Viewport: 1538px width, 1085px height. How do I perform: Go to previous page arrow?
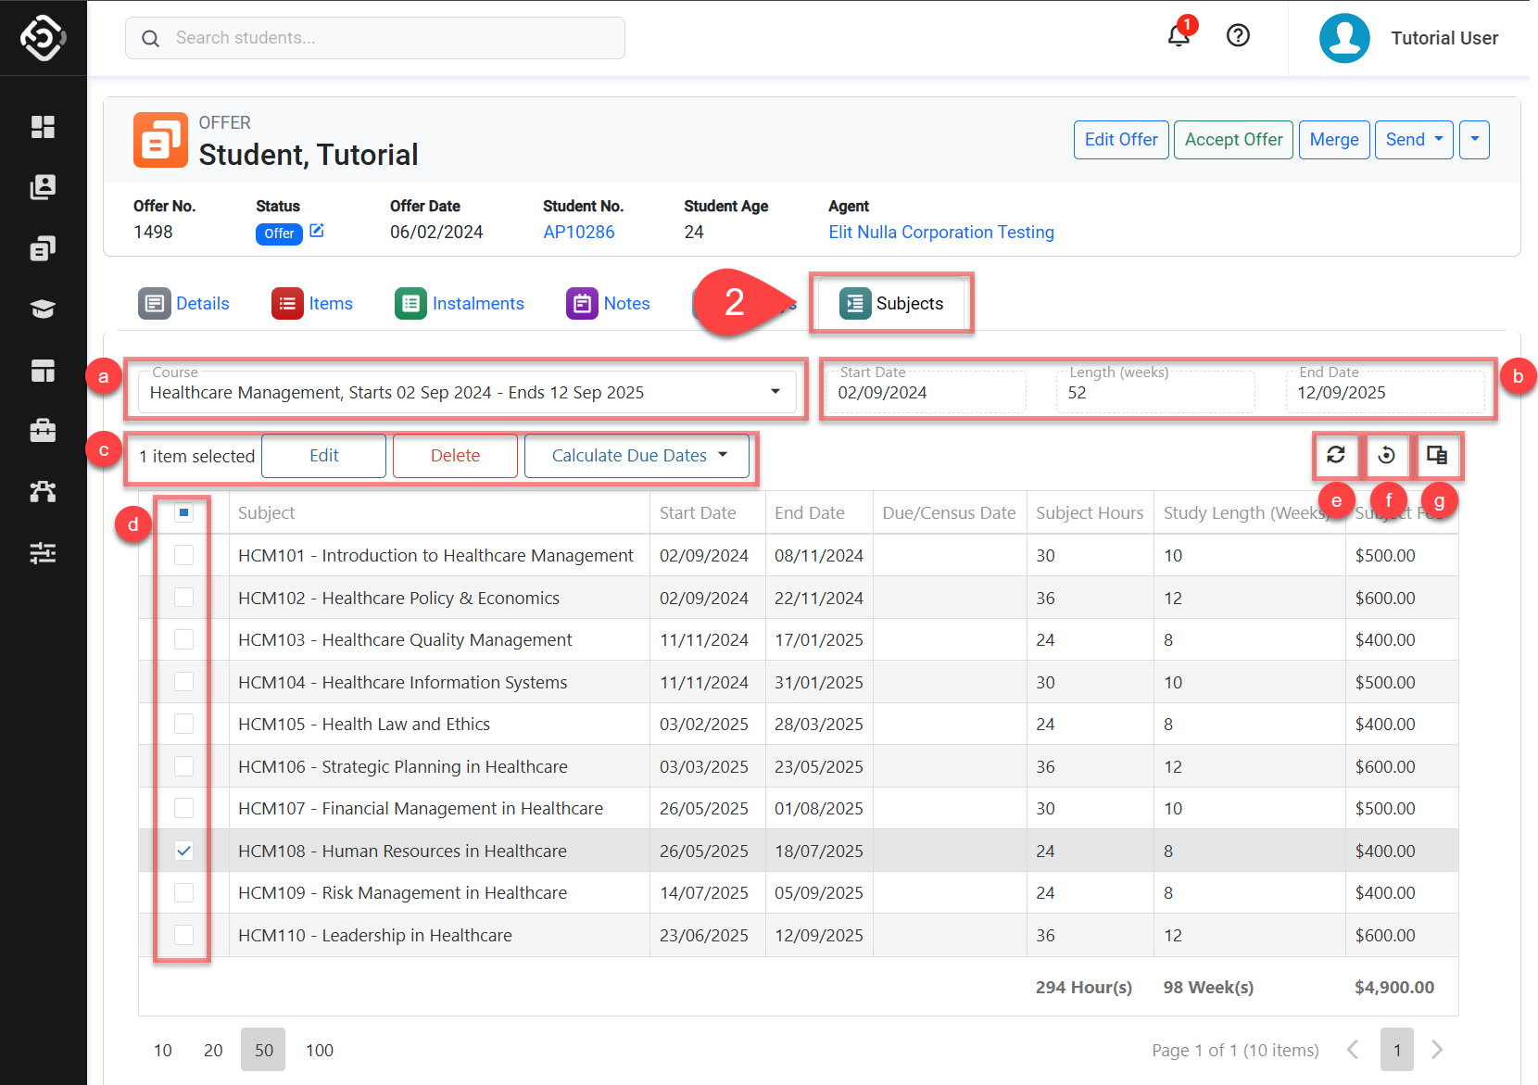pyautogui.click(x=1353, y=1049)
